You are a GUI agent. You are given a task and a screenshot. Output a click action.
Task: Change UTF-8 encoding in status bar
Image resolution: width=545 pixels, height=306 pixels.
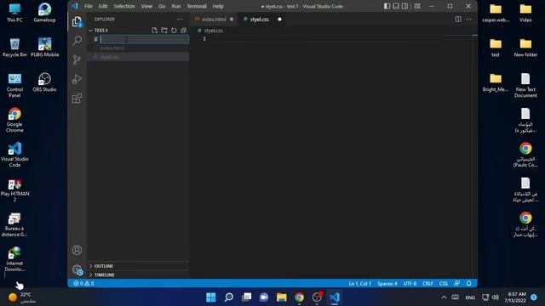[x=410, y=283]
